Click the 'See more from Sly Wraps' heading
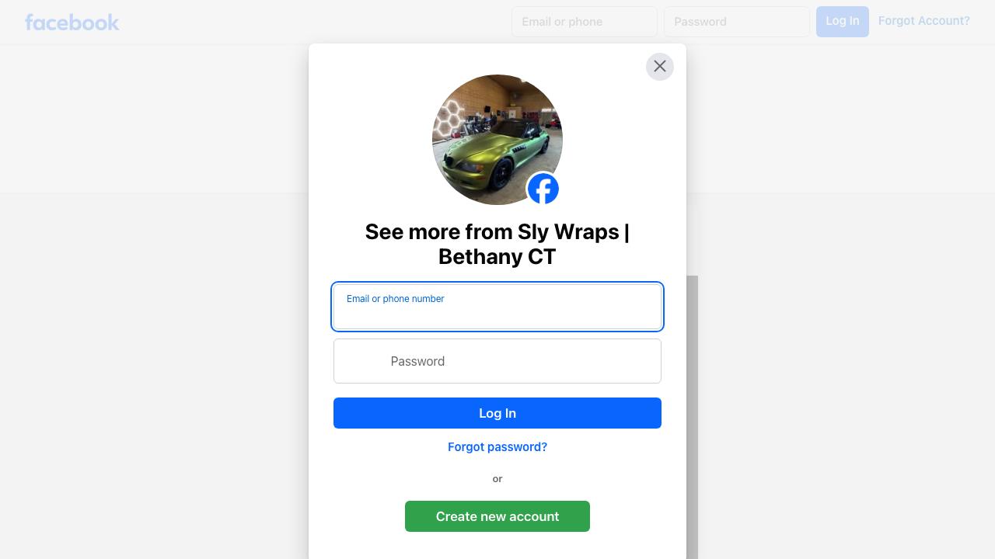 click(x=497, y=244)
